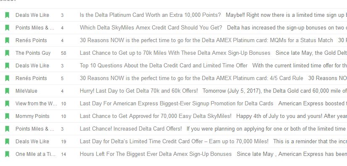Open 'Hours Left For The Biggest Ever Delta' article
The height and width of the screenshot is (166, 347).
[x=156, y=154]
